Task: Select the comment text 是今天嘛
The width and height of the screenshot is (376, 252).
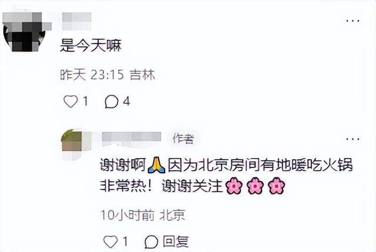Action: [91, 45]
